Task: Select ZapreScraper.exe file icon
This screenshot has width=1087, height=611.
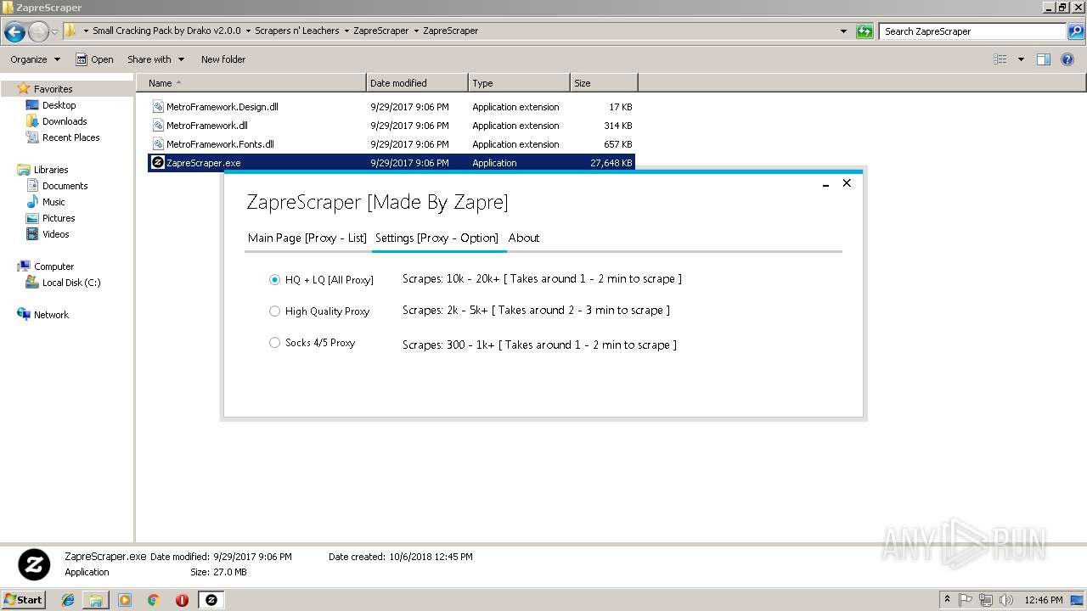Action: [158, 163]
